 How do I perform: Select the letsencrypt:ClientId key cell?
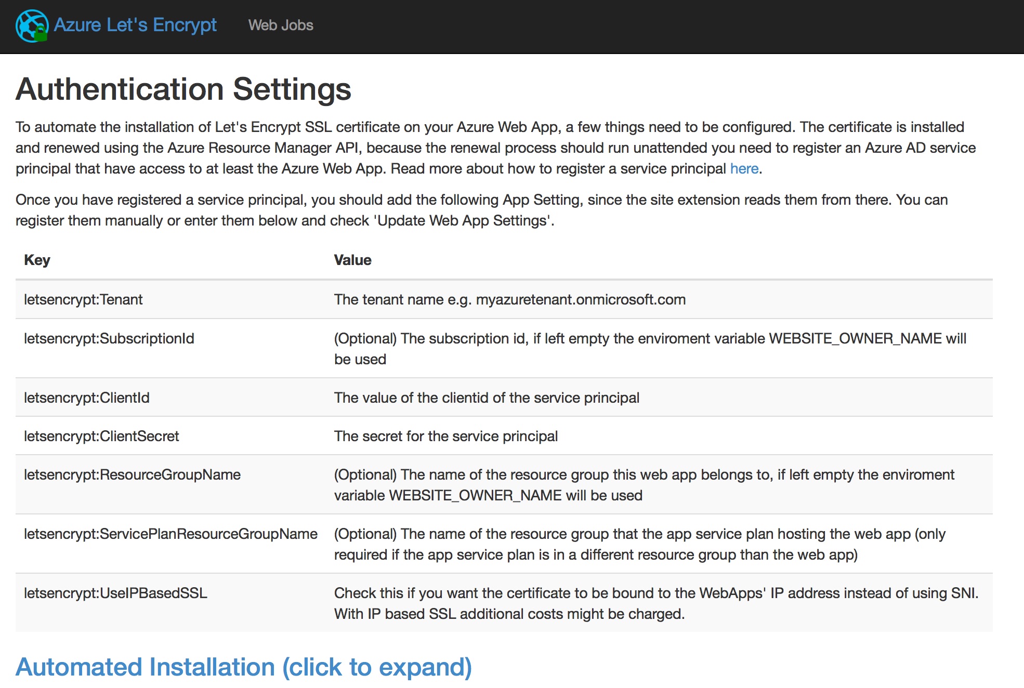87,398
